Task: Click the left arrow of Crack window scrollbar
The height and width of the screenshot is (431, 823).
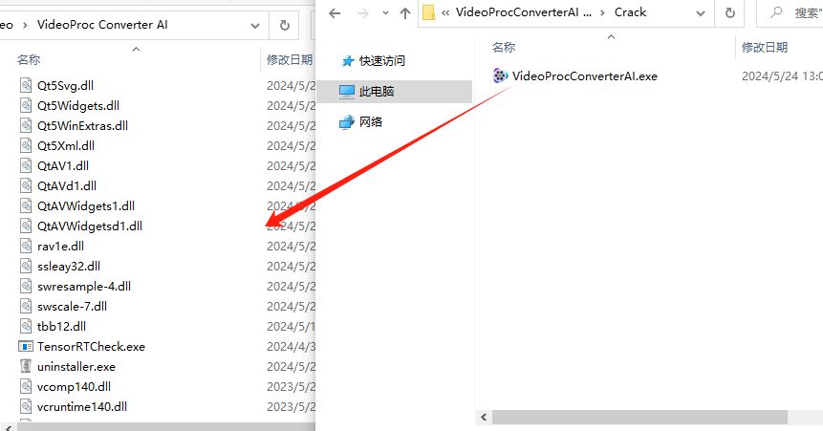Action: [484, 418]
